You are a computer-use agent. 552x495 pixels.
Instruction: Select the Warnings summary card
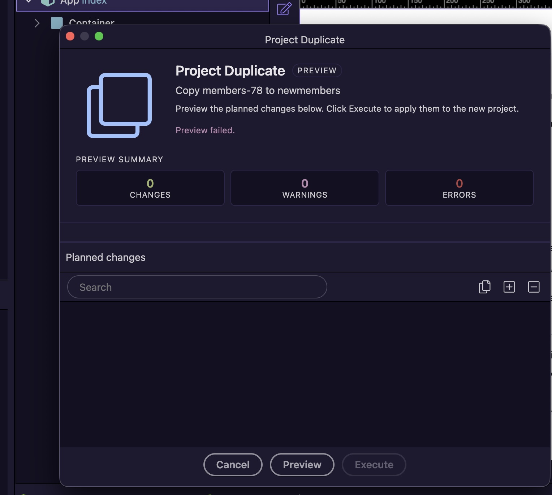(305, 188)
